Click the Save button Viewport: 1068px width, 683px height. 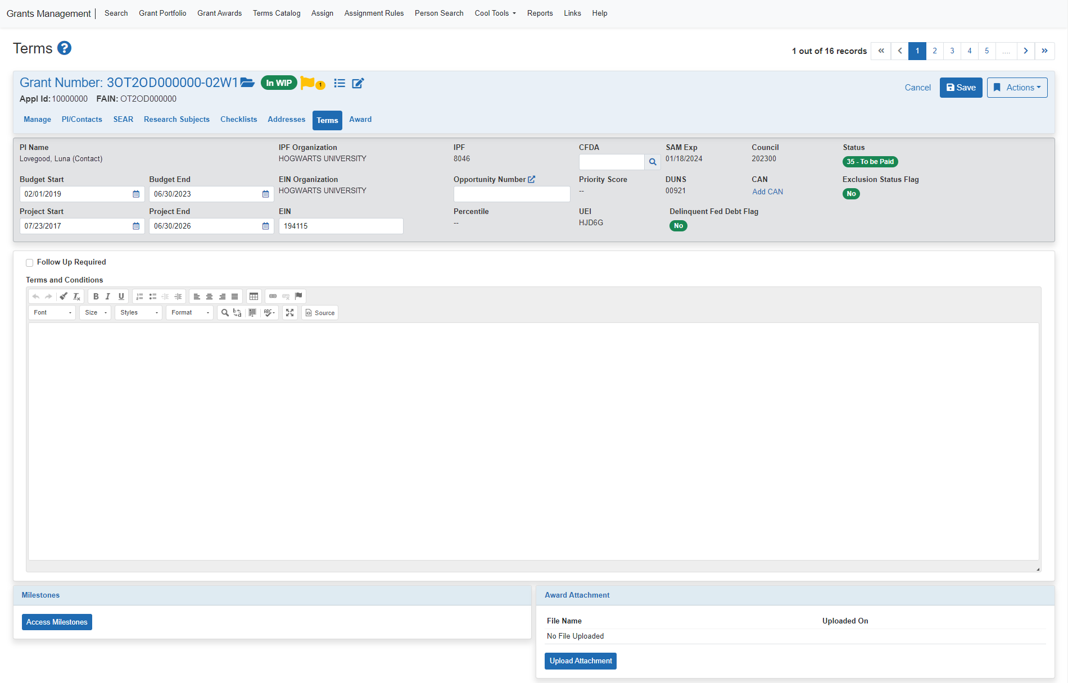pyautogui.click(x=961, y=88)
